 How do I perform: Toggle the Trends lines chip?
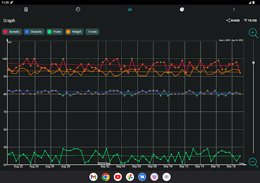click(92, 32)
